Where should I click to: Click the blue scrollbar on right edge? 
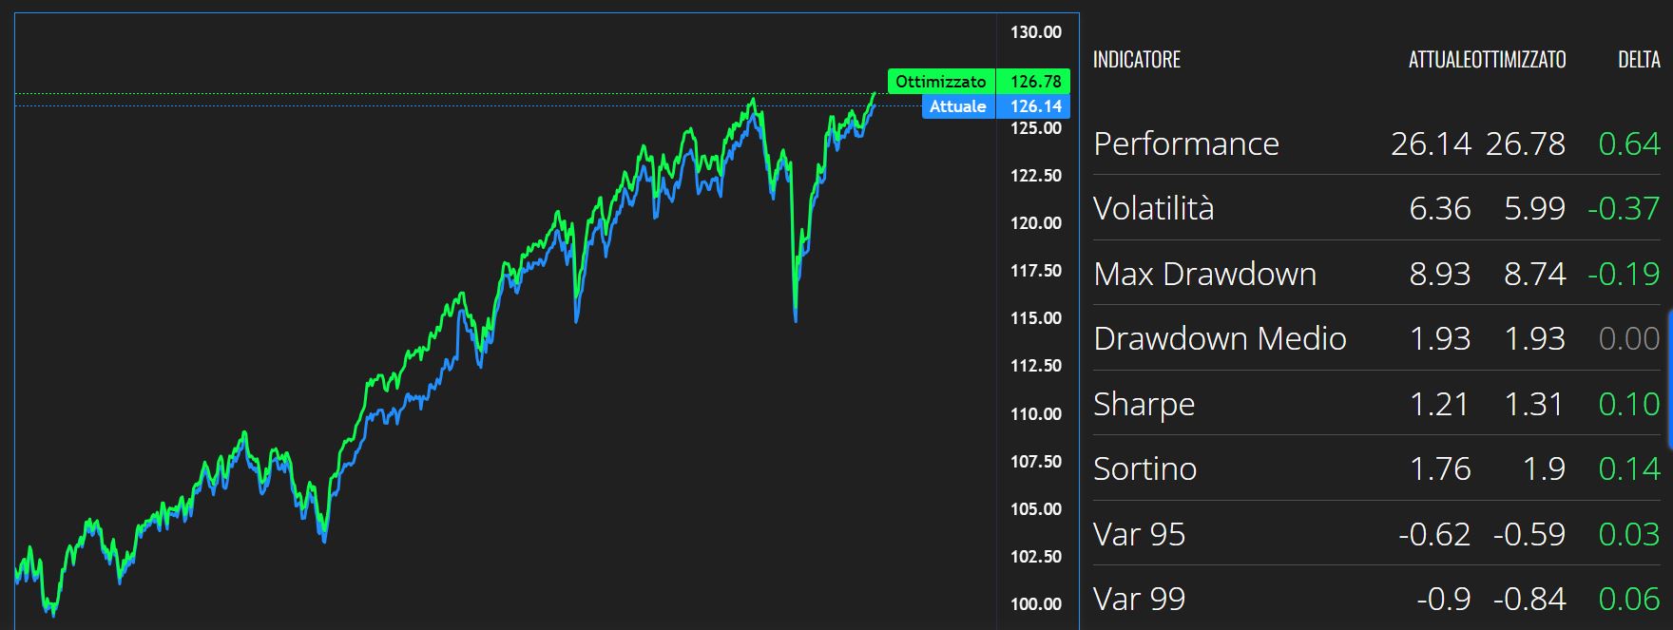(1669, 378)
